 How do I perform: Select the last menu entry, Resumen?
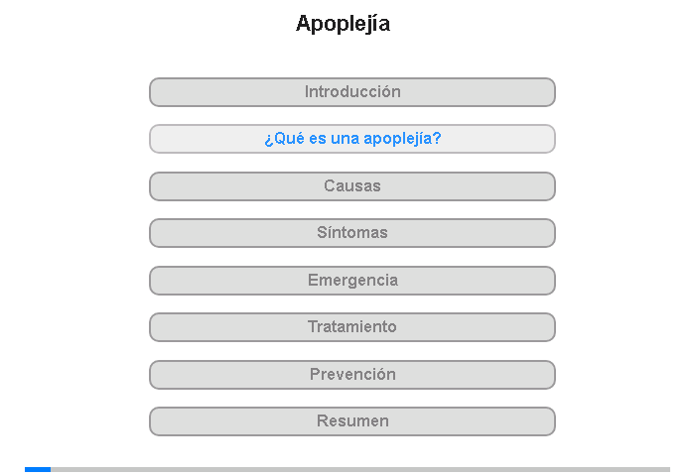(x=351, y=421)
